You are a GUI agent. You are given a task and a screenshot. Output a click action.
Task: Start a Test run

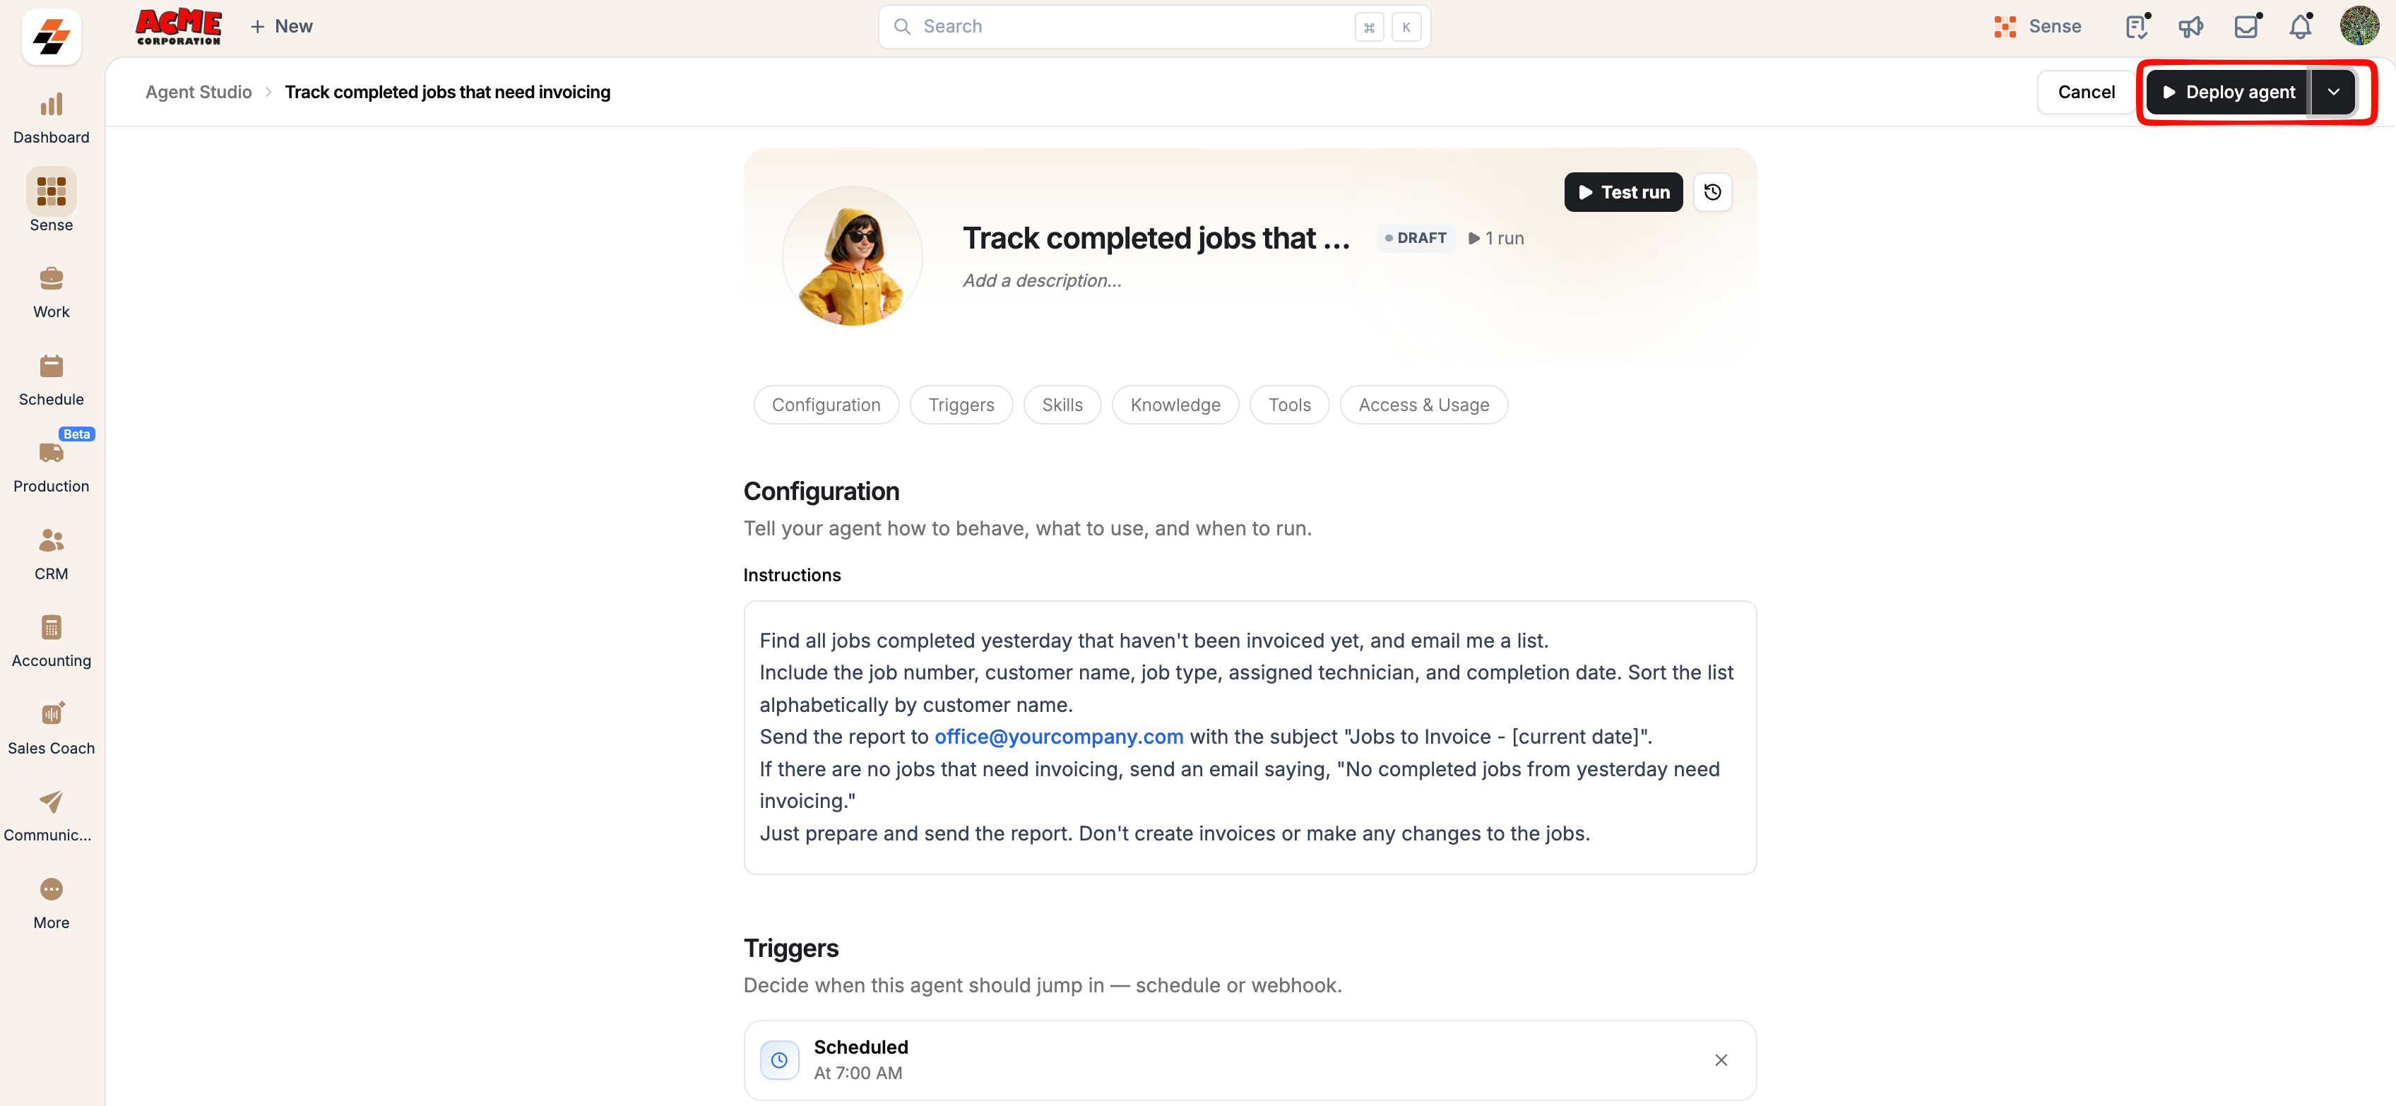pos(1623,193)
